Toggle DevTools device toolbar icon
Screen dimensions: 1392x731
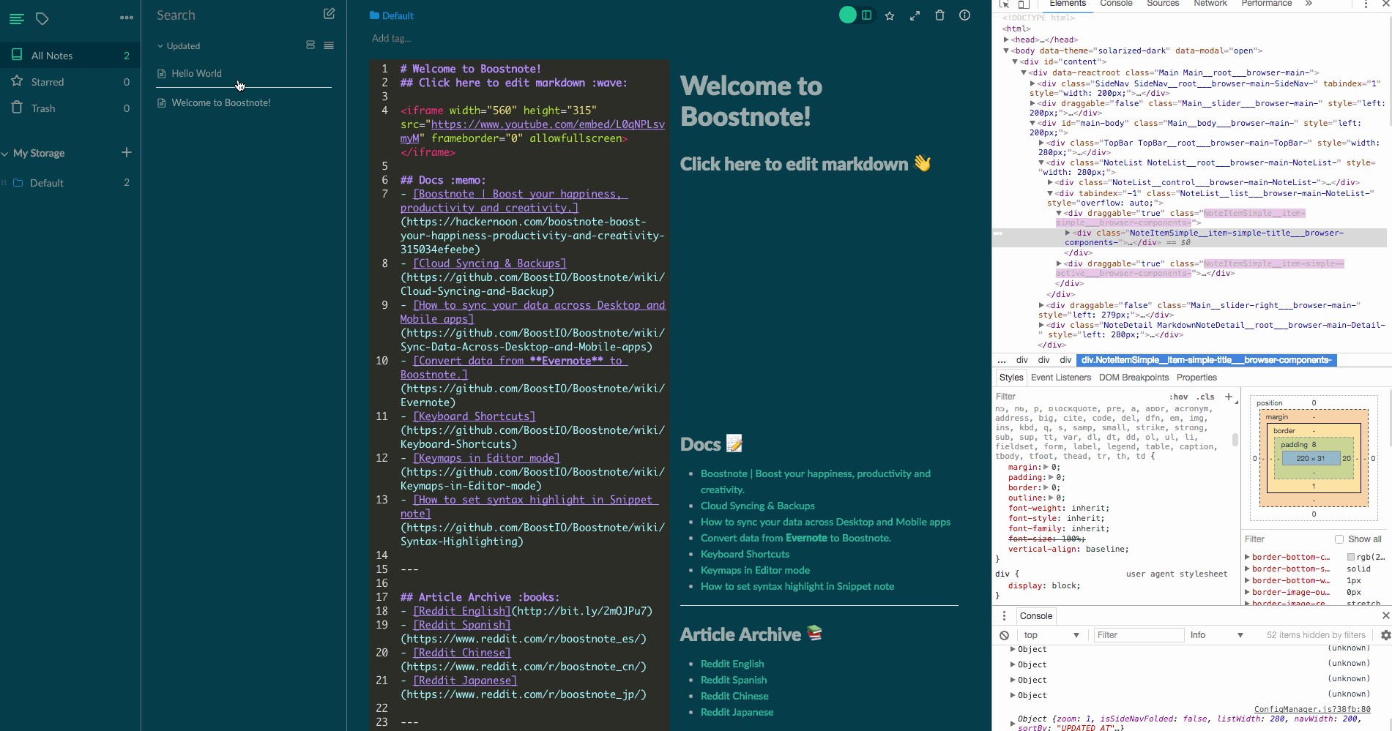click(1024, 4)
